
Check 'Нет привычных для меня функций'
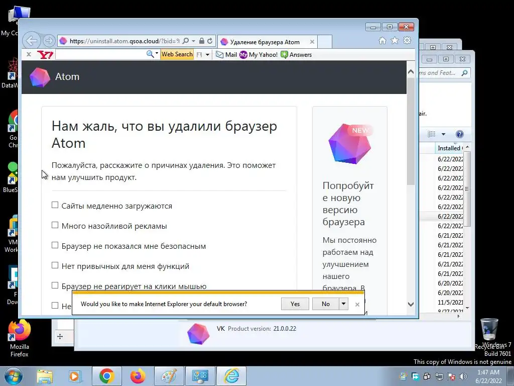point(55,265)
